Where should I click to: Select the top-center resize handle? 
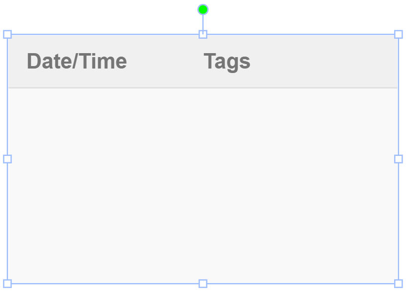203,34
